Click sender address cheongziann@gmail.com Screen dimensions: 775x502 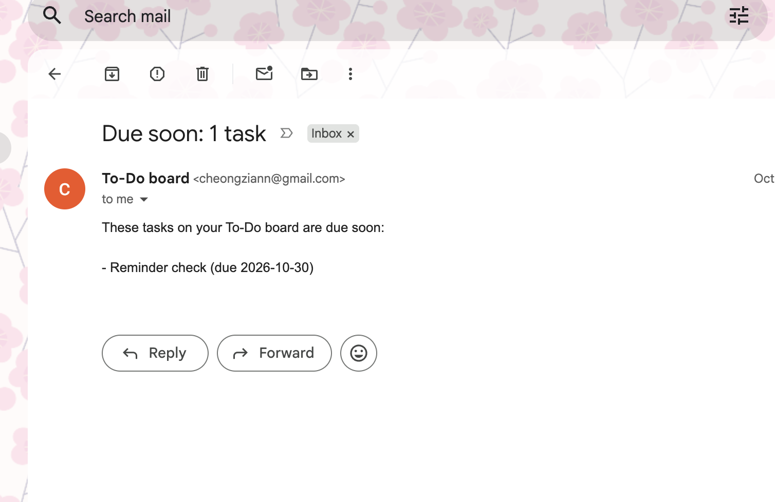point(269,179)
